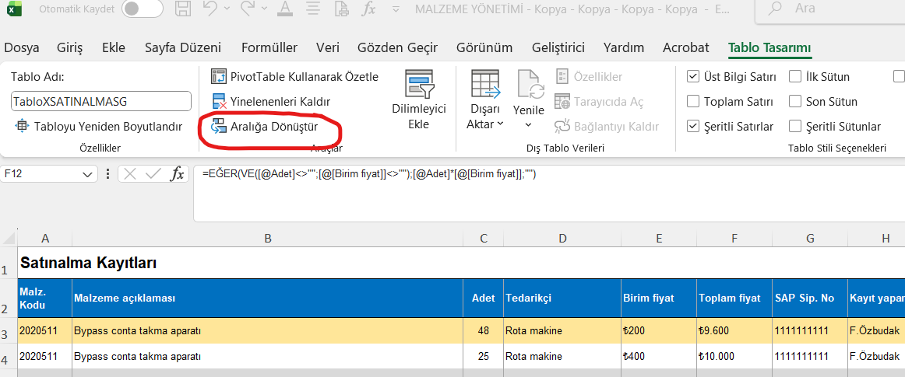Click the formula bar options dots
The width and height of the screenshot is (905, 377).
click(x=107, y=174)
